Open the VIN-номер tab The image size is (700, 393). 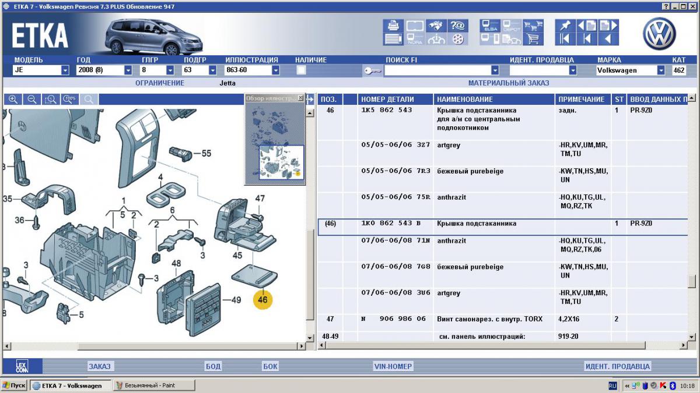(x=393, y=366)
